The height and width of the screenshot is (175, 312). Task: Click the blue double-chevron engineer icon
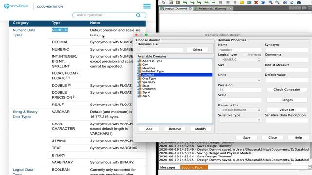(263, 2)
